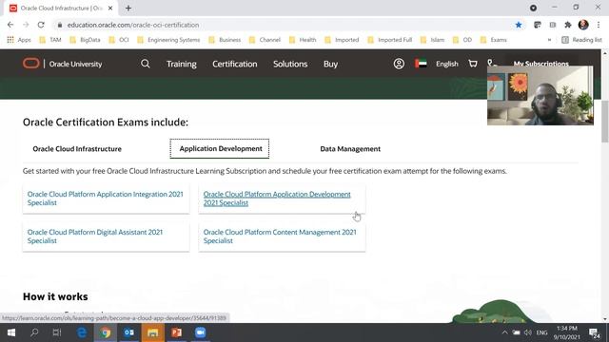Open the TAM bookmark folder

click(x=50, y=40)
